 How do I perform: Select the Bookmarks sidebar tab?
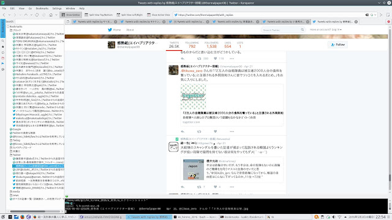click(2, 29)
